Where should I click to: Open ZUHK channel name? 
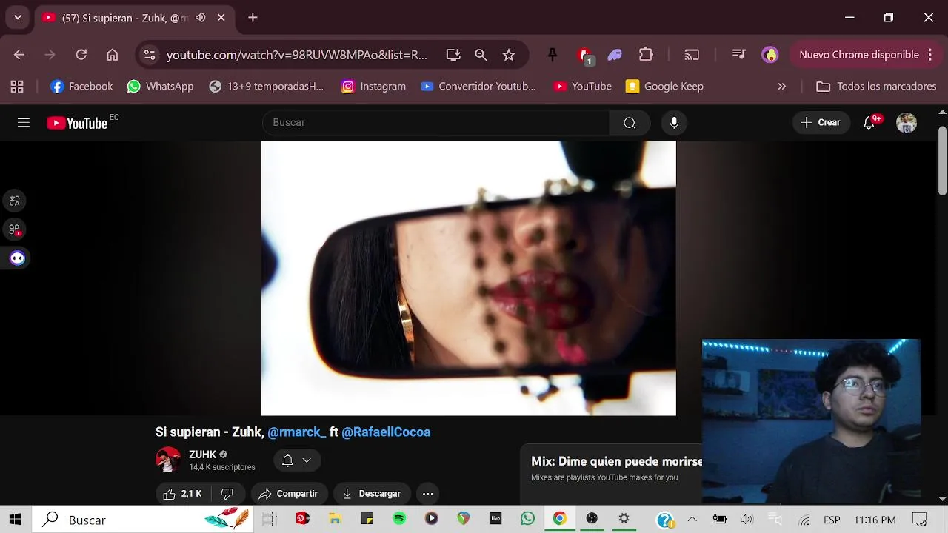[203, 455]
